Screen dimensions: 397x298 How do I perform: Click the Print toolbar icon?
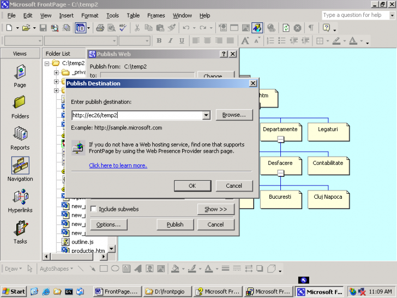point(100,27)
